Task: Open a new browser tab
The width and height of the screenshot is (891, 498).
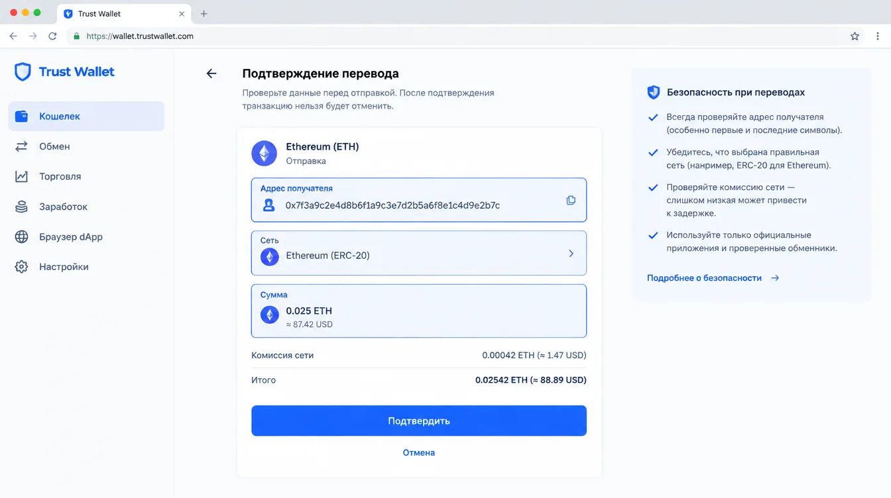Action: (204, 14)
